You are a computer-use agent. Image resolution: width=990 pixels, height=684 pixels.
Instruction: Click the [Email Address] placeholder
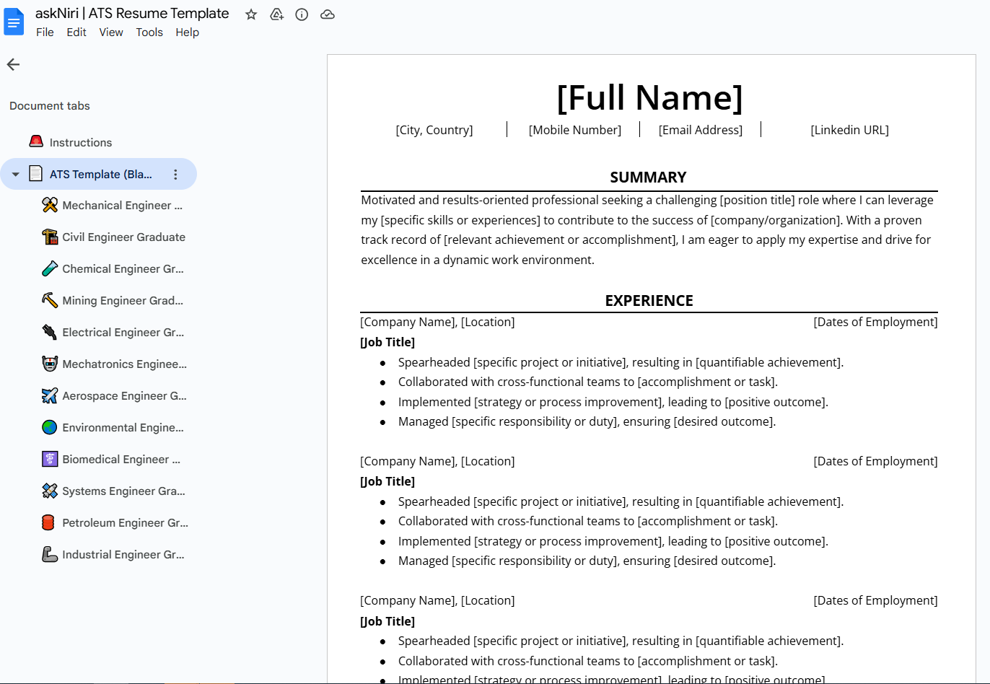[701, 130]
